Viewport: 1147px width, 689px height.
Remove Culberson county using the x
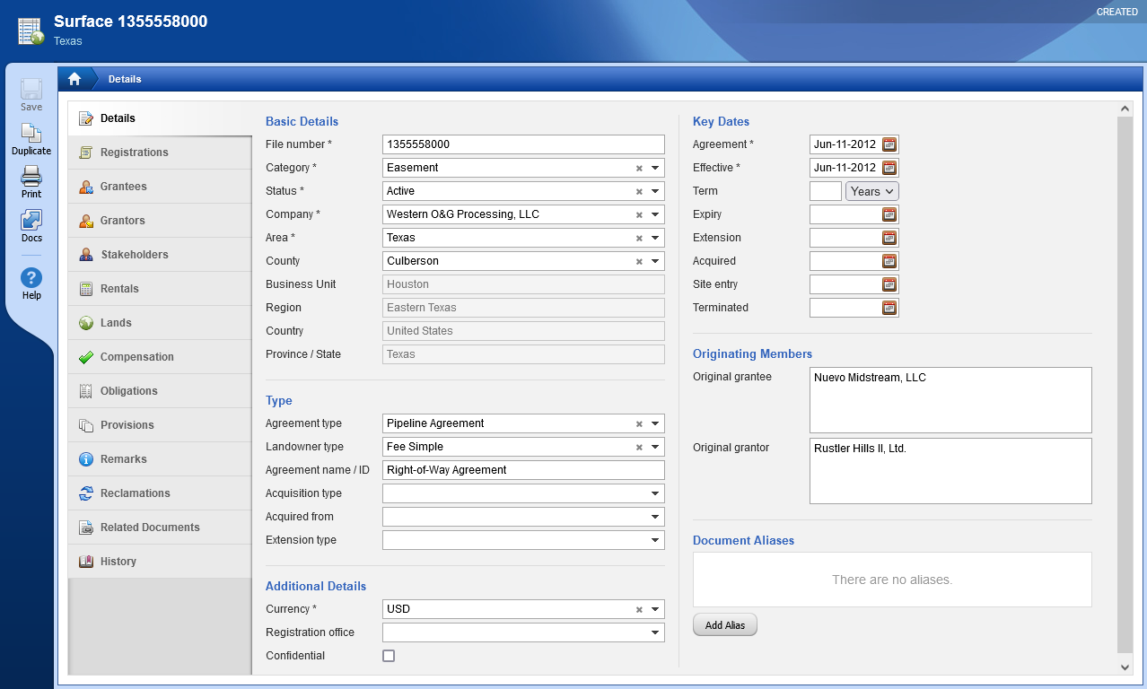[x=639, y=260]
